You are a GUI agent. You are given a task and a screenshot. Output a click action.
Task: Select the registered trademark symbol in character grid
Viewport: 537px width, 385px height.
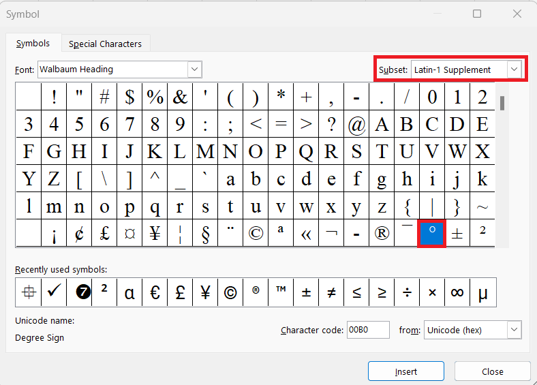pyautogui.click(x=382, y=233)
